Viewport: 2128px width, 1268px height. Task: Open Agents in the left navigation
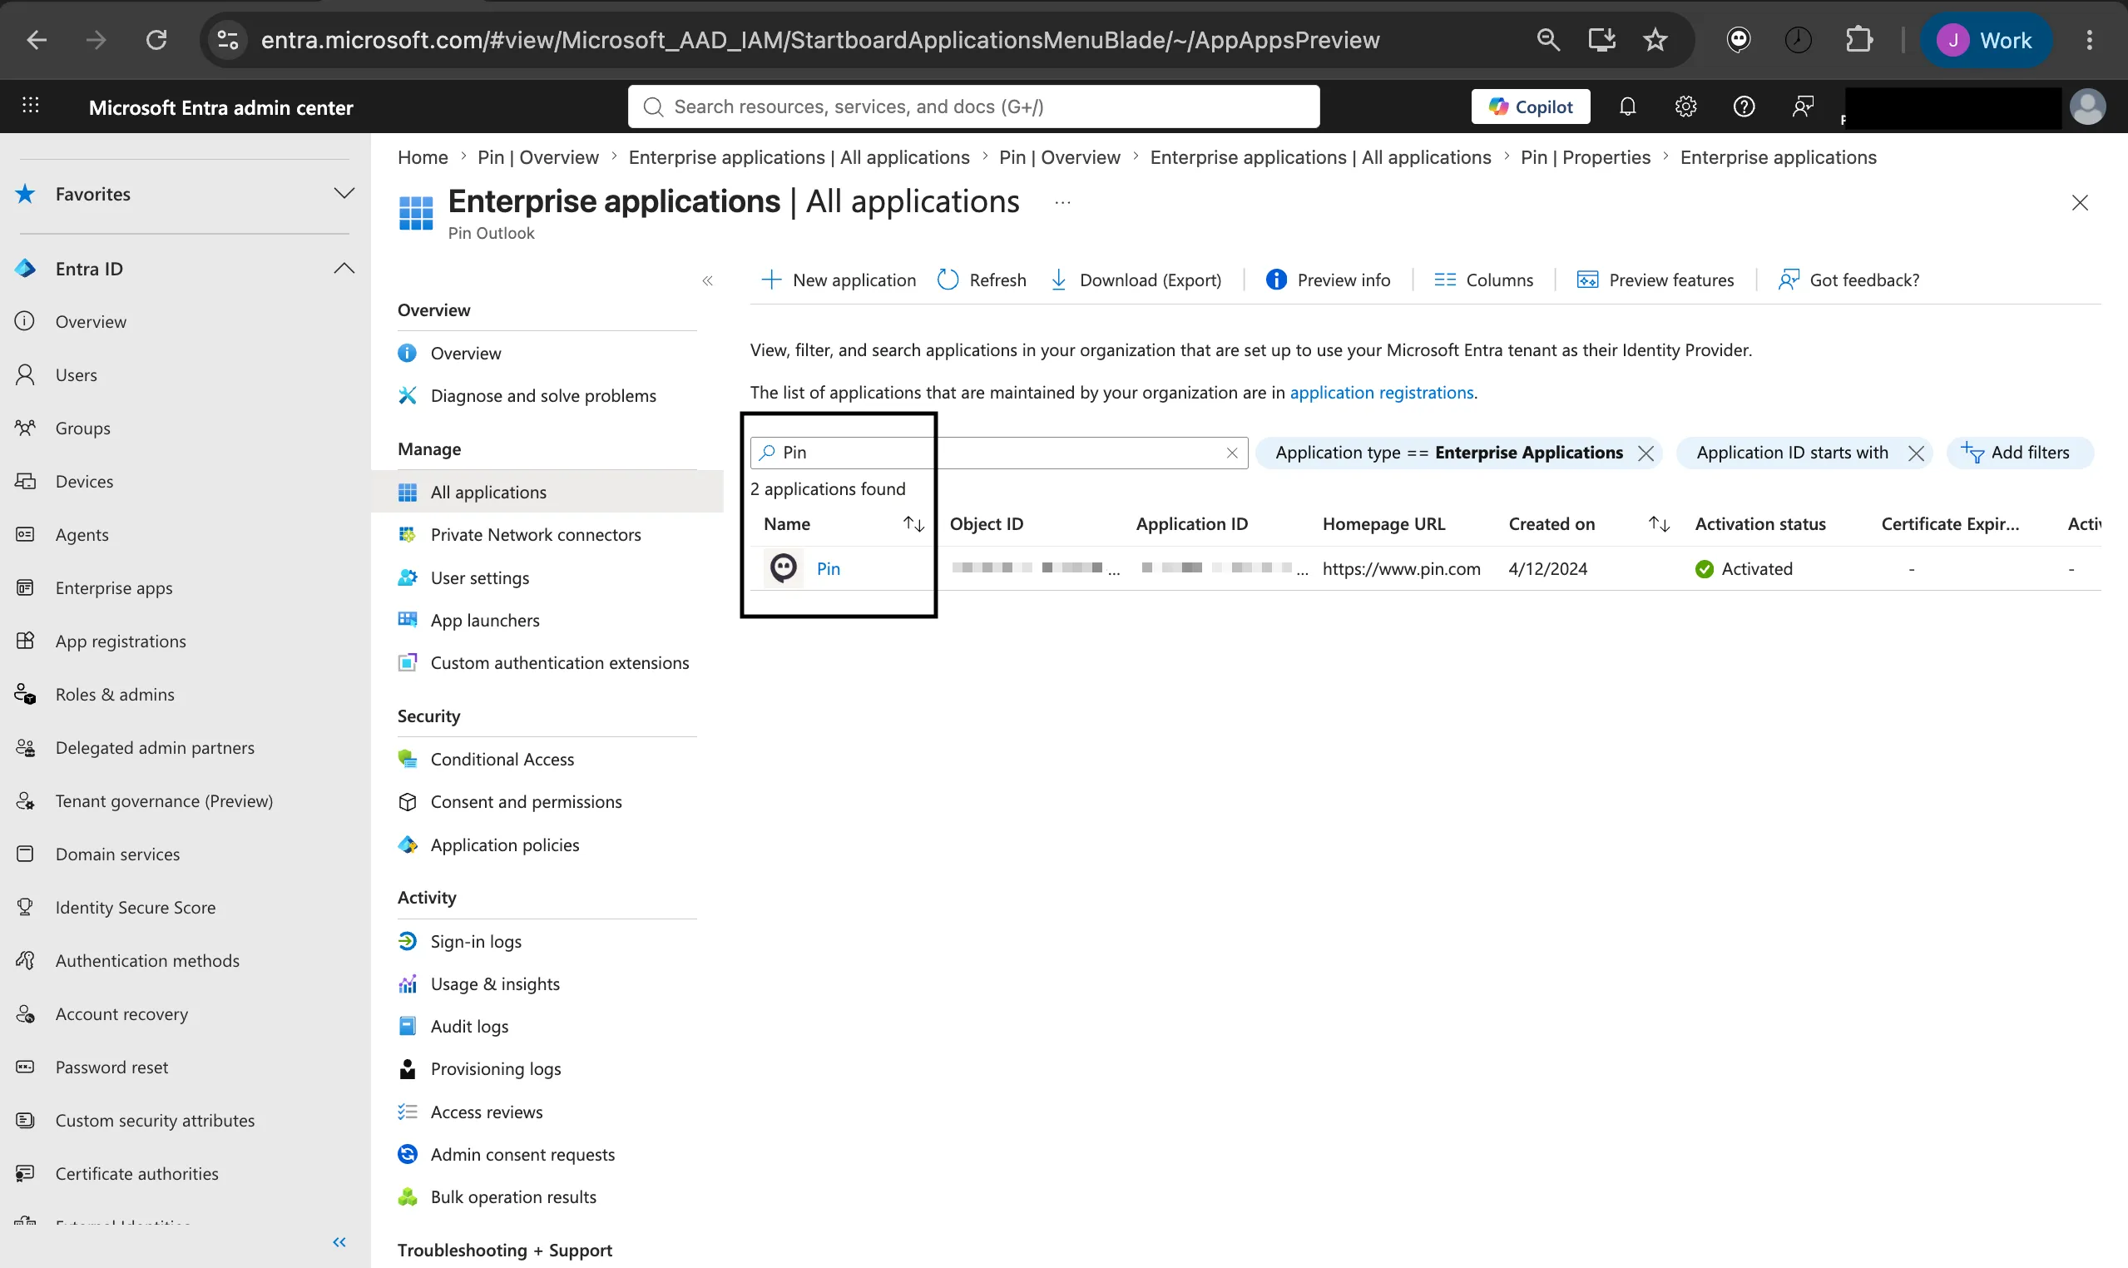click(82, 535)
